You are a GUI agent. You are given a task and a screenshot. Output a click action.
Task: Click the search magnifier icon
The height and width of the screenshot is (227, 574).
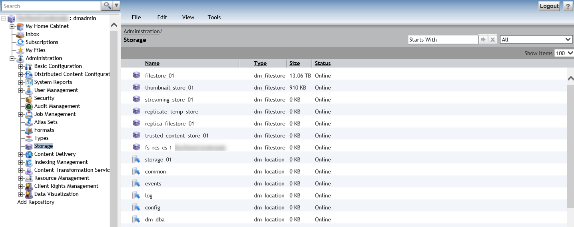pyautogui.click(x=107, y=6)
